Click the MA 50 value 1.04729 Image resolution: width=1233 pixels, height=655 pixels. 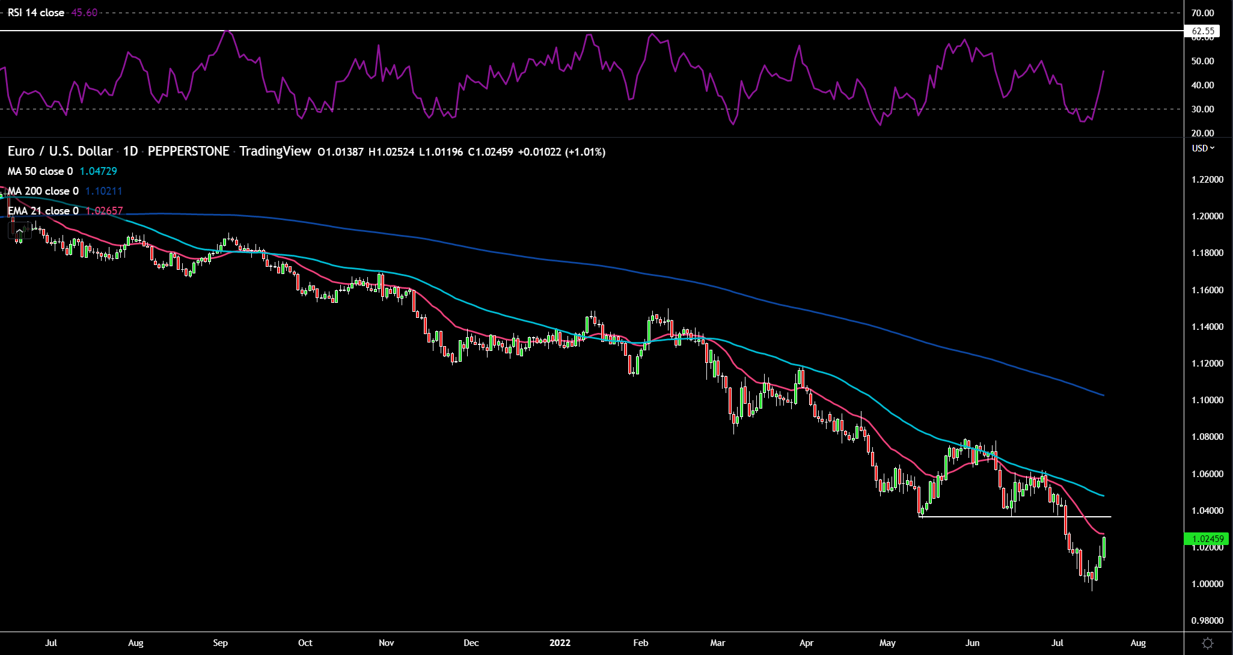click(99, 171)
